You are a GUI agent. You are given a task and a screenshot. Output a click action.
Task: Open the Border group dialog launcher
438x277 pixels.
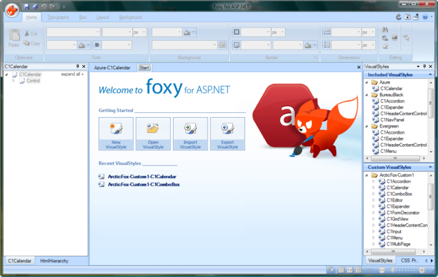tap(316, 57)
